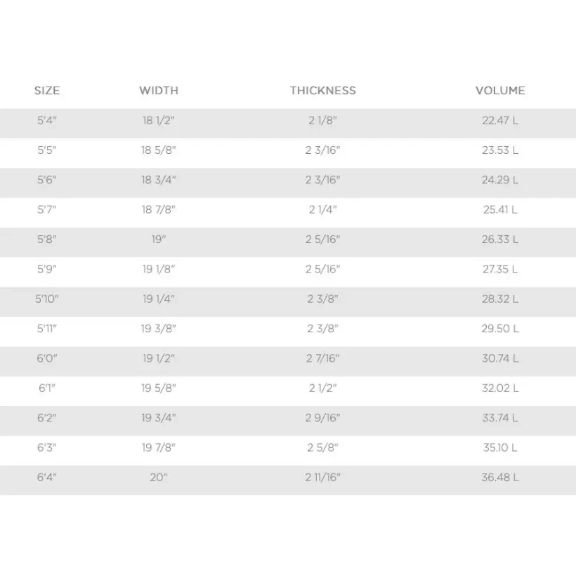Select the 6'4" size cell
Screen dimensions: 576x576
tap(47, 478)
